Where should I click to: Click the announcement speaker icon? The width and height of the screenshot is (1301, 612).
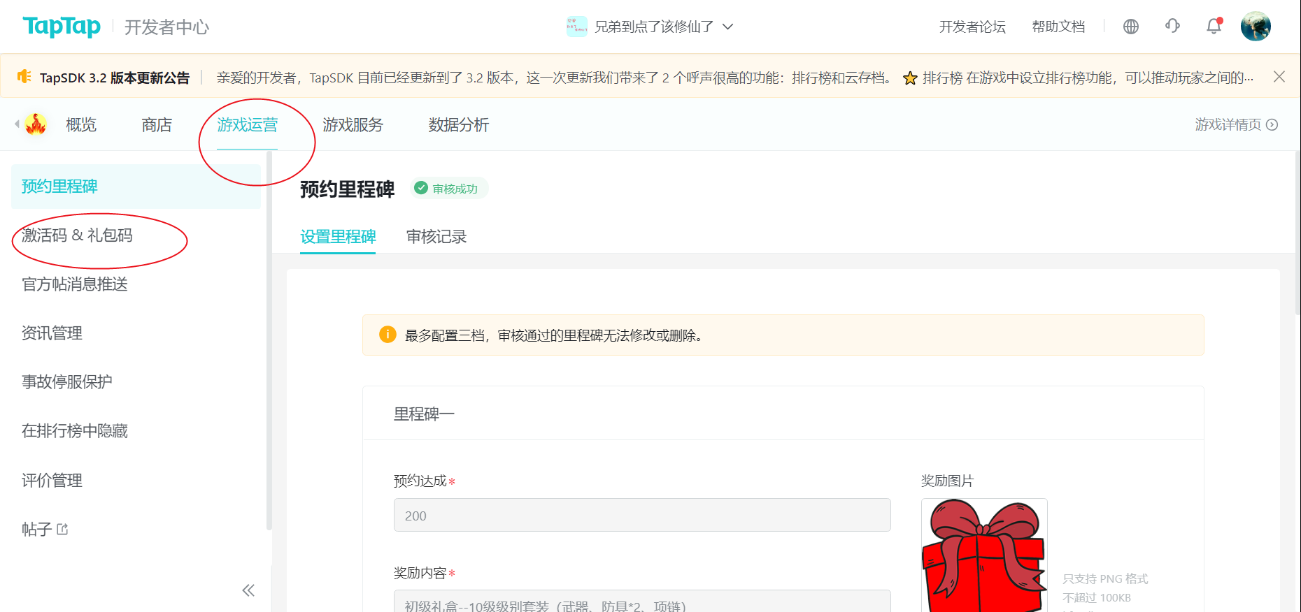pyautogui.click(x=24, y=76)
